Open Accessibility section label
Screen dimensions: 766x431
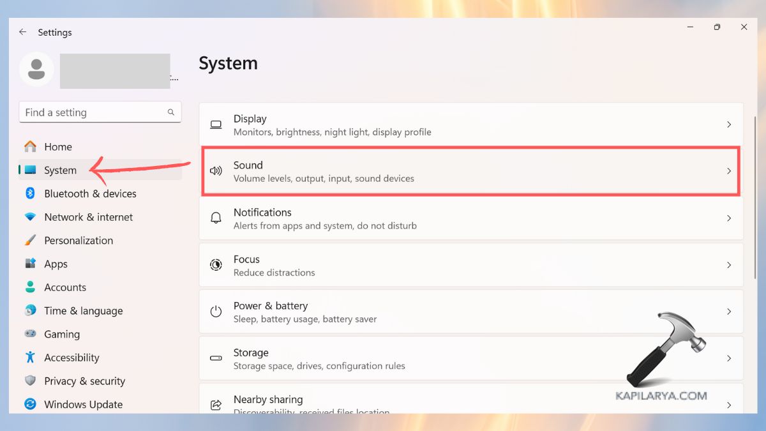point(71,358)
